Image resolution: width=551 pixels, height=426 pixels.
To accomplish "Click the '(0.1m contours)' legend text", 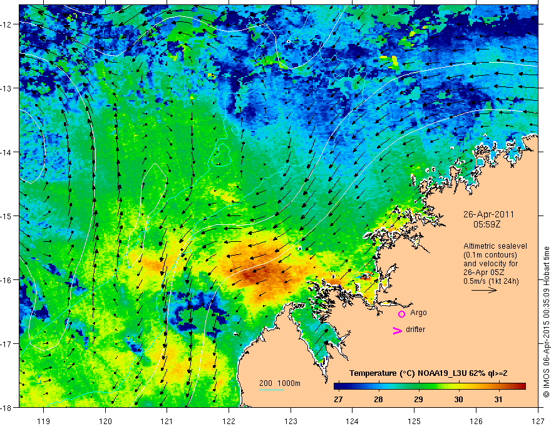I will point(490,255).
